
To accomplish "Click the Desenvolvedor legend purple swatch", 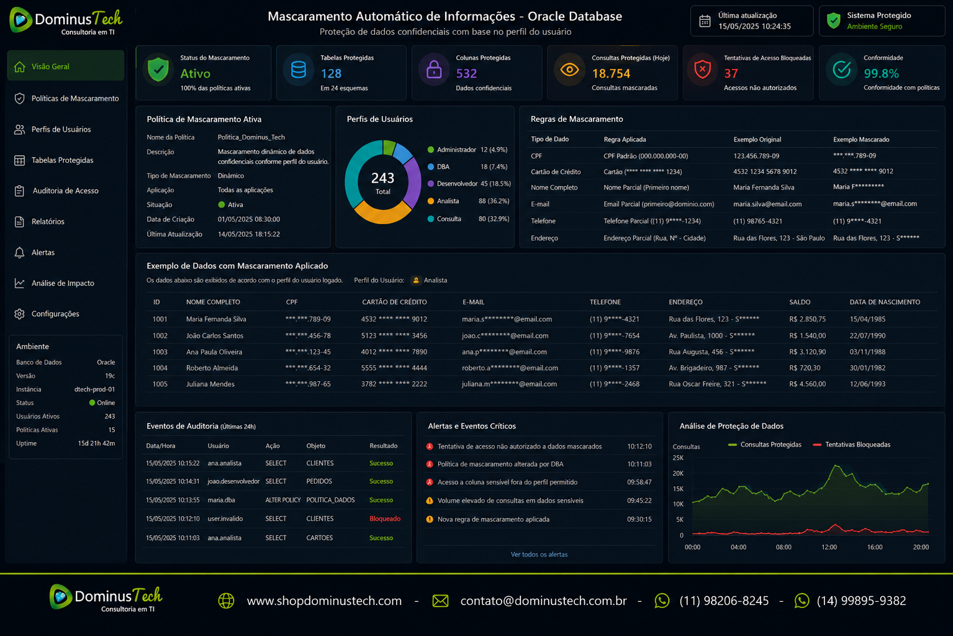I will 431,184.
